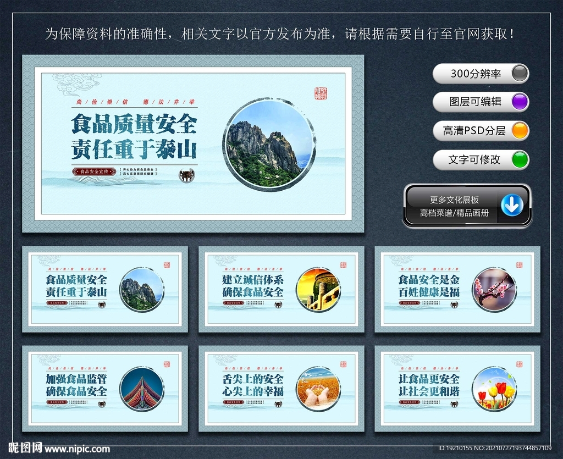This screenshot has height=459, width=563.
Task: Click the temple roof eaves circle image
Action: 142,389
